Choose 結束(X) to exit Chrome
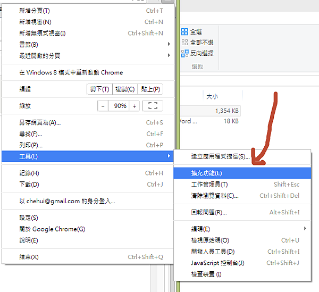The width and height of the screenshot is (319, 292). (88, 257)
